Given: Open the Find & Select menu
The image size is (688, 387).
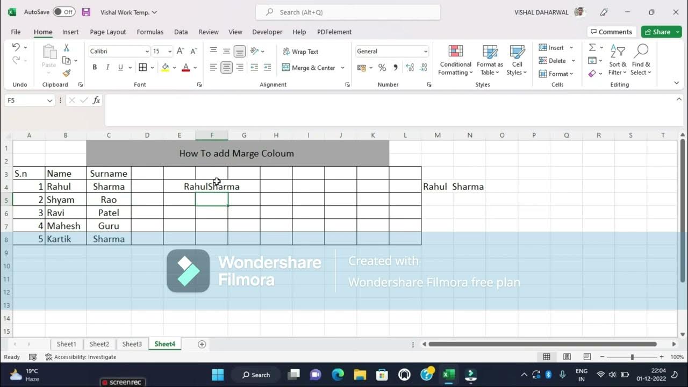Looking at the screenshot, I should (641, 60).
